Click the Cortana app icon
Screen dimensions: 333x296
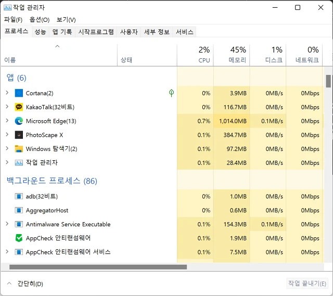(19, 93)
